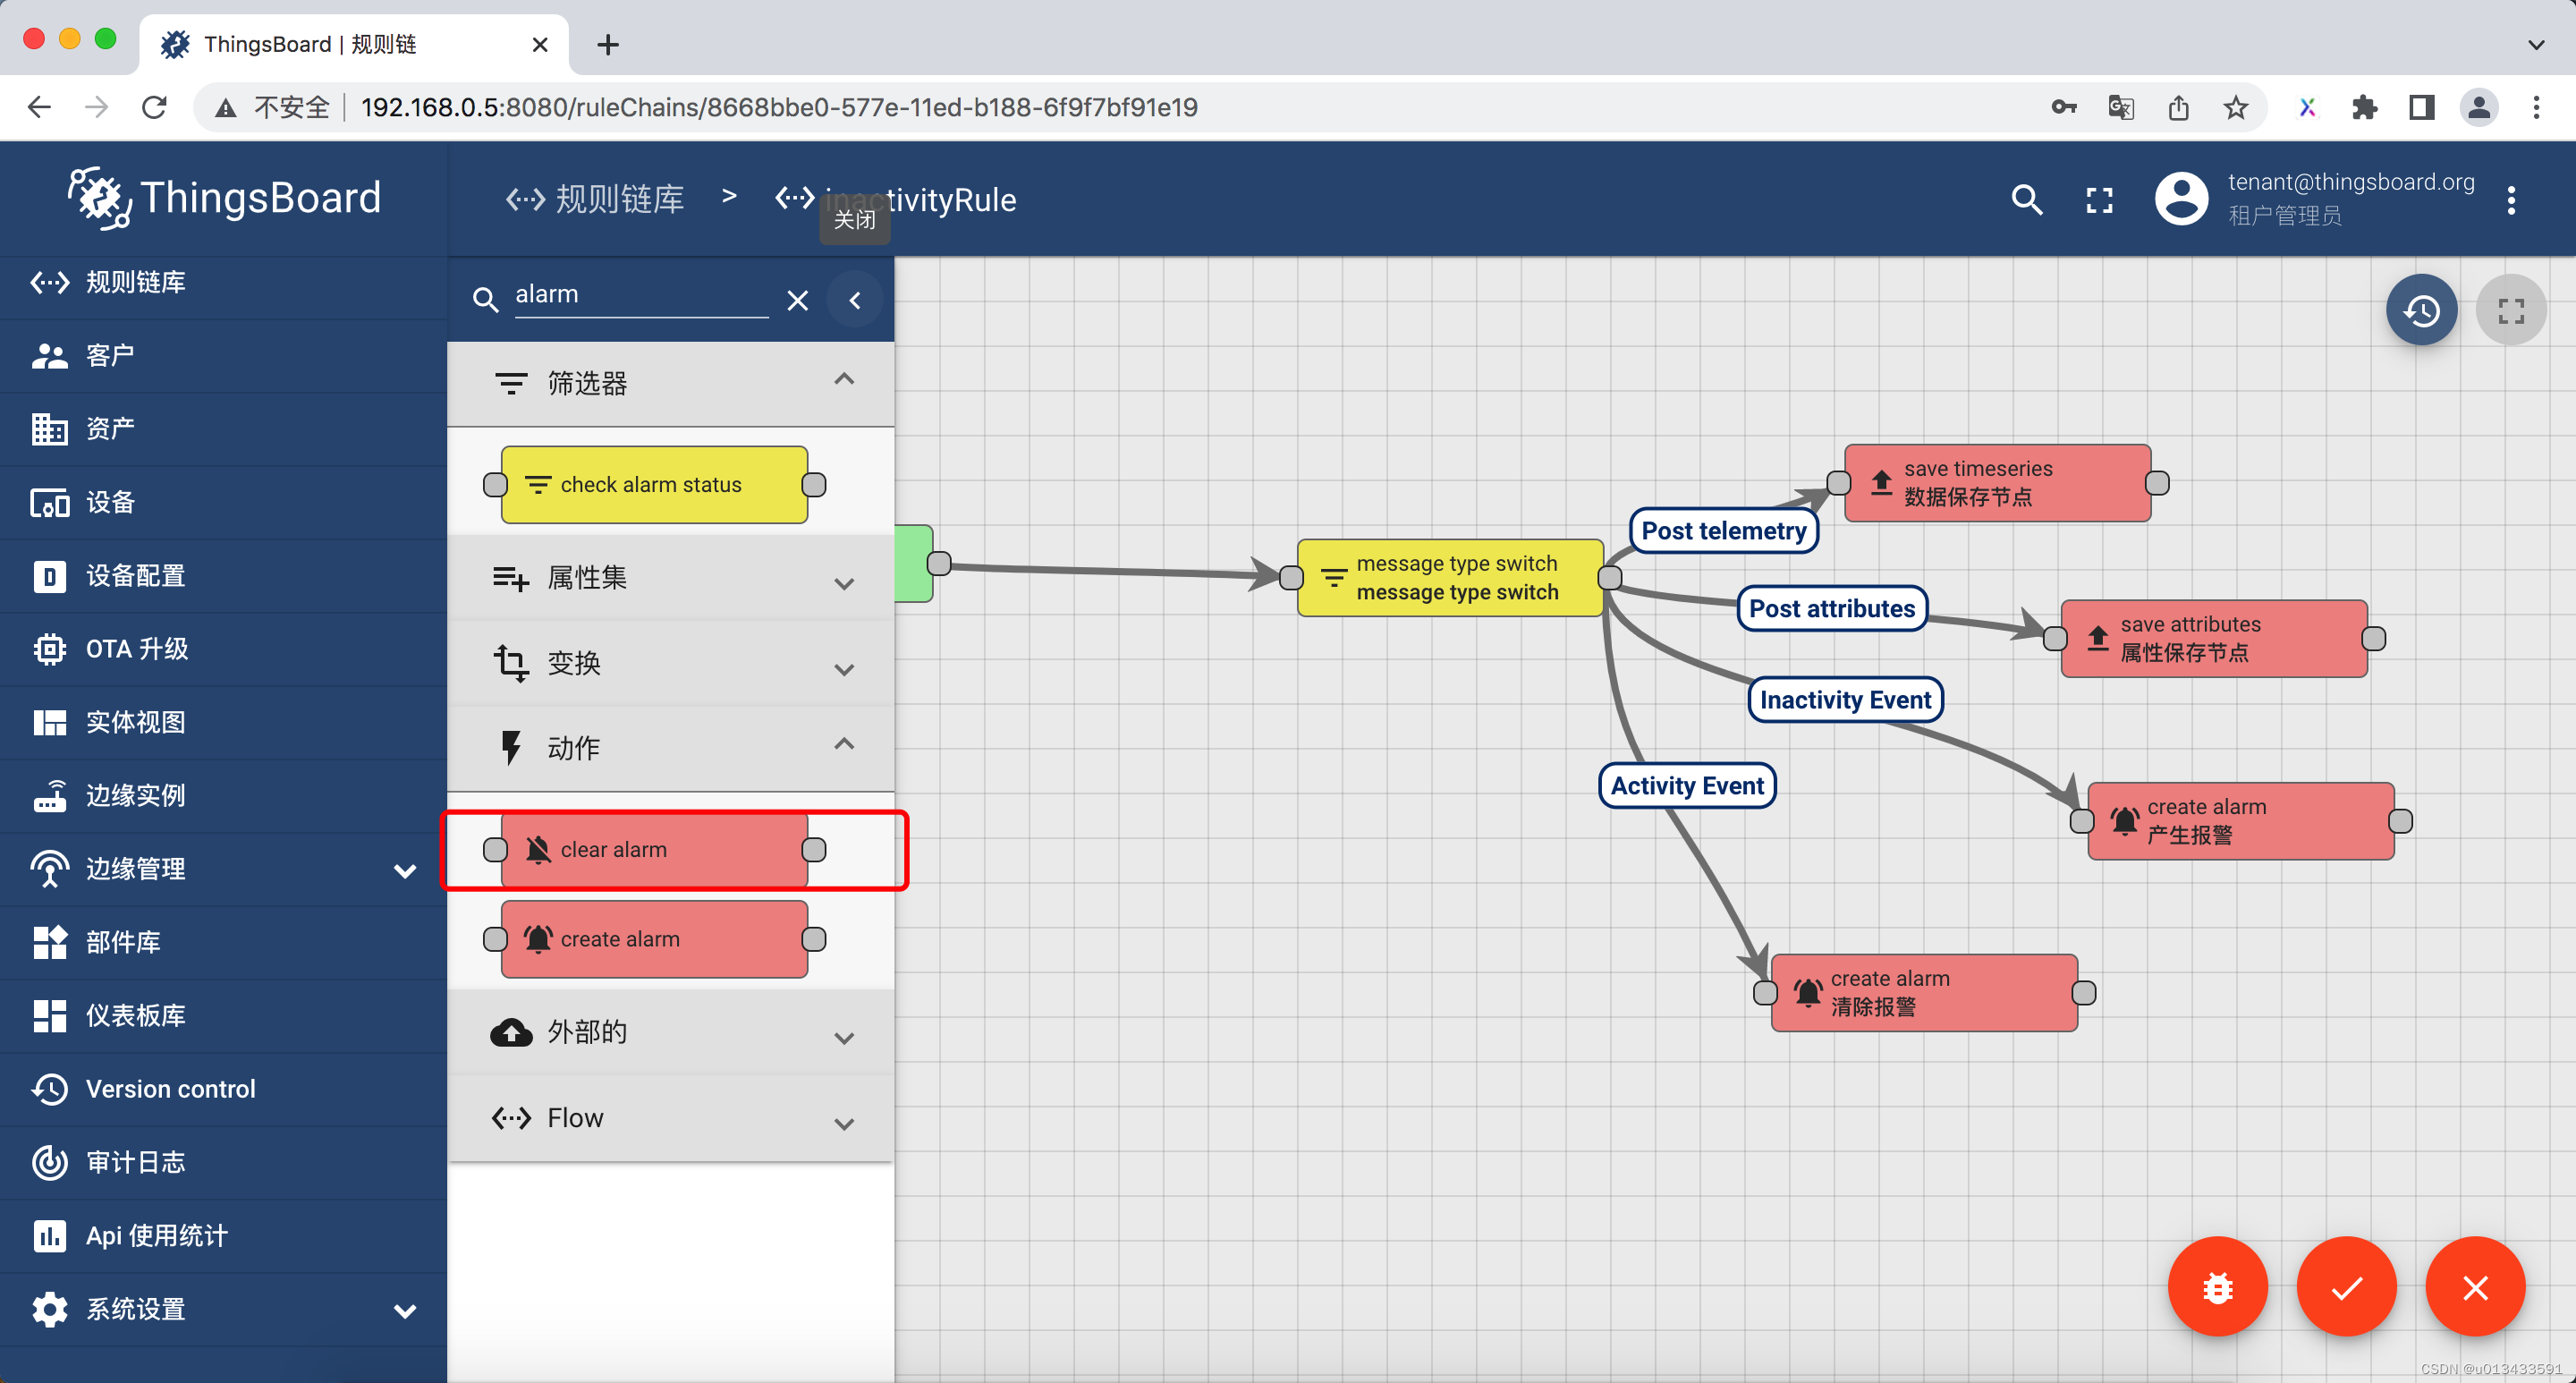Apply changes with the checkmark button

(x=2347, y=1288)
